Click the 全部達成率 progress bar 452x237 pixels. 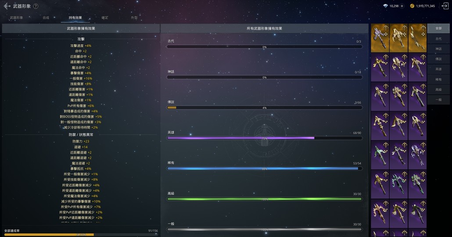coord(80,234)
